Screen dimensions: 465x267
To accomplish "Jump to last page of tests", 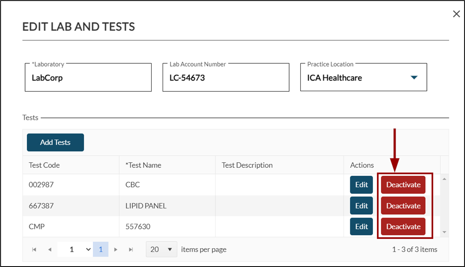I will [x=131, y=249].
